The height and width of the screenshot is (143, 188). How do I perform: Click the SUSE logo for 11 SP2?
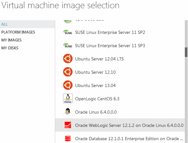click(x=68, y=32)
